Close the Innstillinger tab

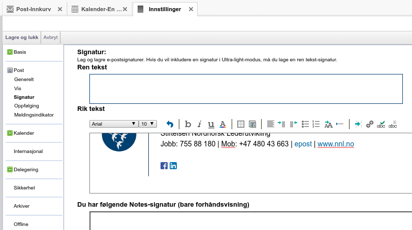(x=191, y=9)
